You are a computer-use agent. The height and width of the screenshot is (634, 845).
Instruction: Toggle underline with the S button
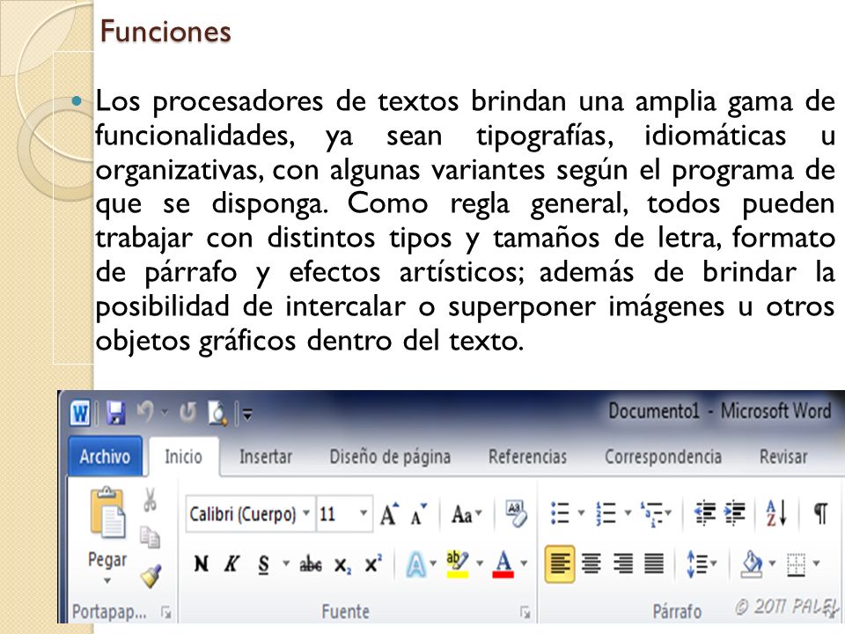[x=263, y=564]
